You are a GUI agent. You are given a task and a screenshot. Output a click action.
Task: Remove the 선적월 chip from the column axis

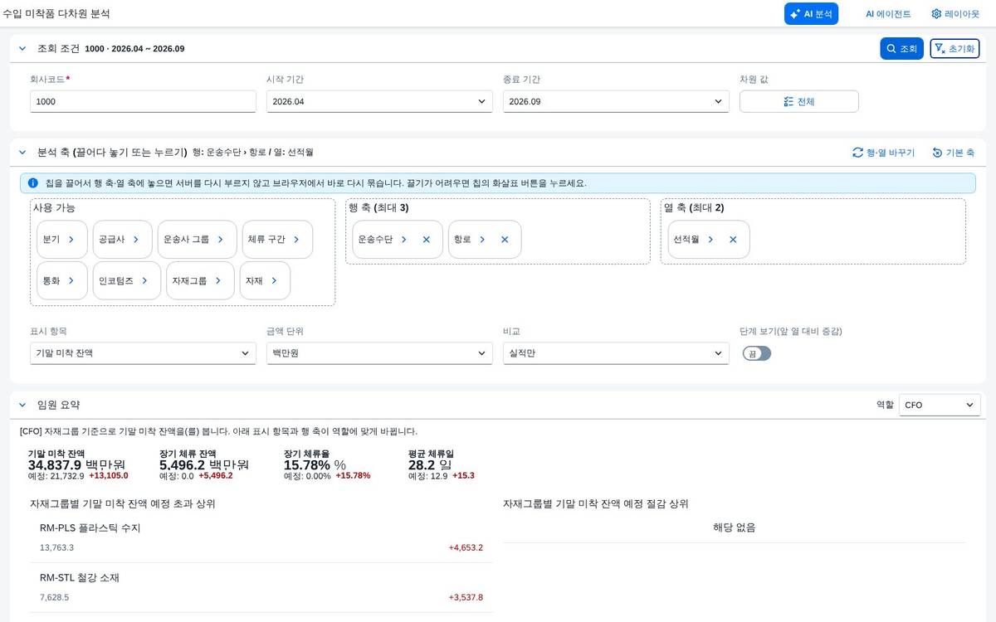click(733, 239)
